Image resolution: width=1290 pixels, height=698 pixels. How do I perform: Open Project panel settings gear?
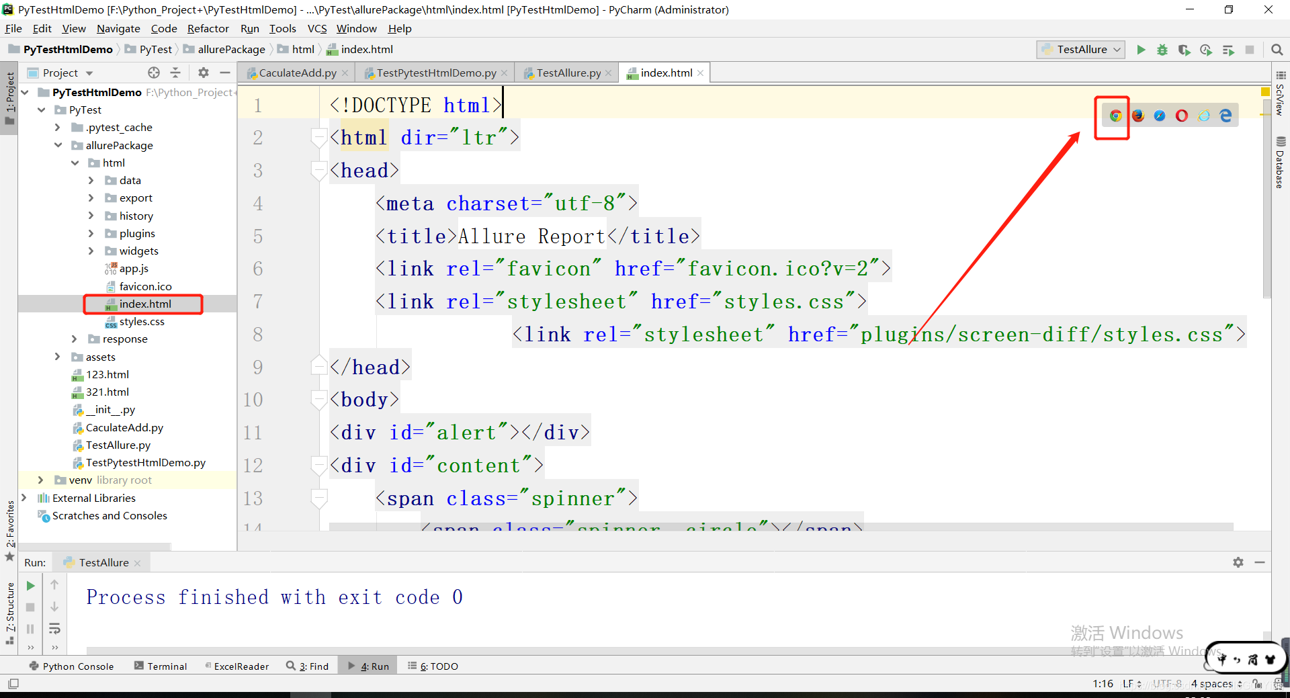(204, 73)
